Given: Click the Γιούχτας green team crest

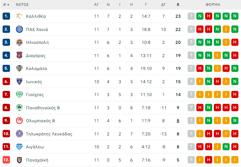Looking at the screenshot, I should tap(20, 94).
